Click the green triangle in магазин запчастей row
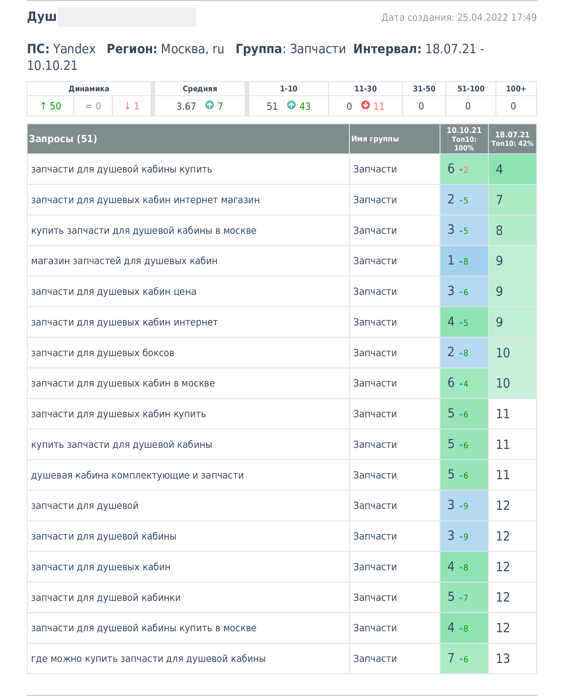Image resolution: width=564 pixels, height=696 pixels. click(461, 262)
